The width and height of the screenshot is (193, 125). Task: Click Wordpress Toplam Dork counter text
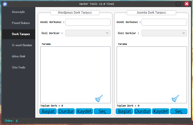point(52,106)
